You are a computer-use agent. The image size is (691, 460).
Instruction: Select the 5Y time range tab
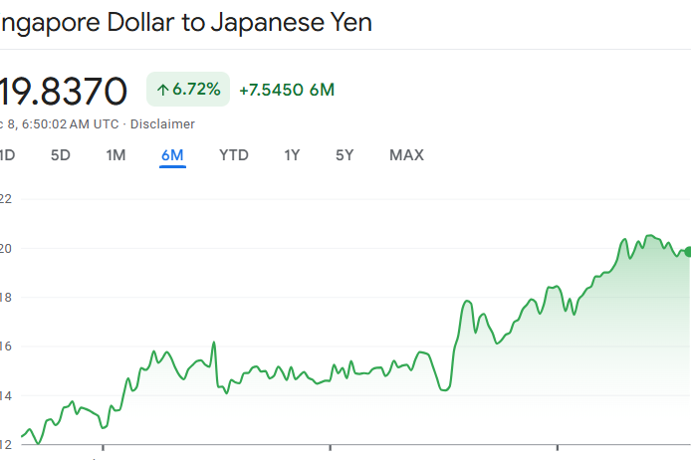[x=345, y=155]
